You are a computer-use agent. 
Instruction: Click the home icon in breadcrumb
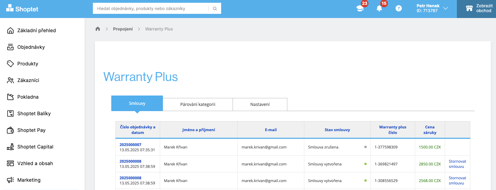[x=98, y=29]
